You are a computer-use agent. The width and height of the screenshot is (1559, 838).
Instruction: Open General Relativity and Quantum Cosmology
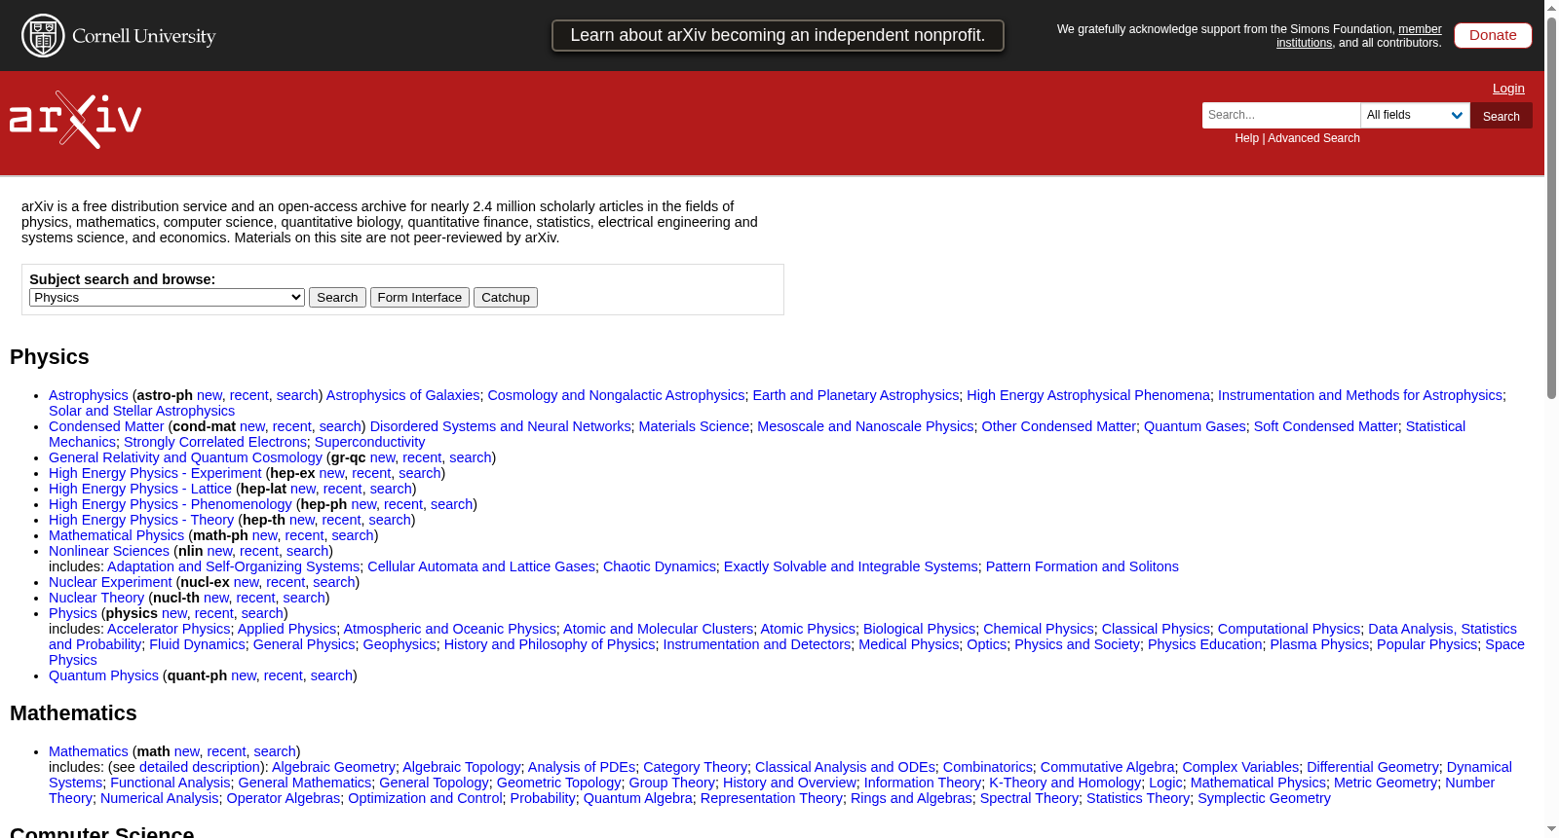point(185,457)
